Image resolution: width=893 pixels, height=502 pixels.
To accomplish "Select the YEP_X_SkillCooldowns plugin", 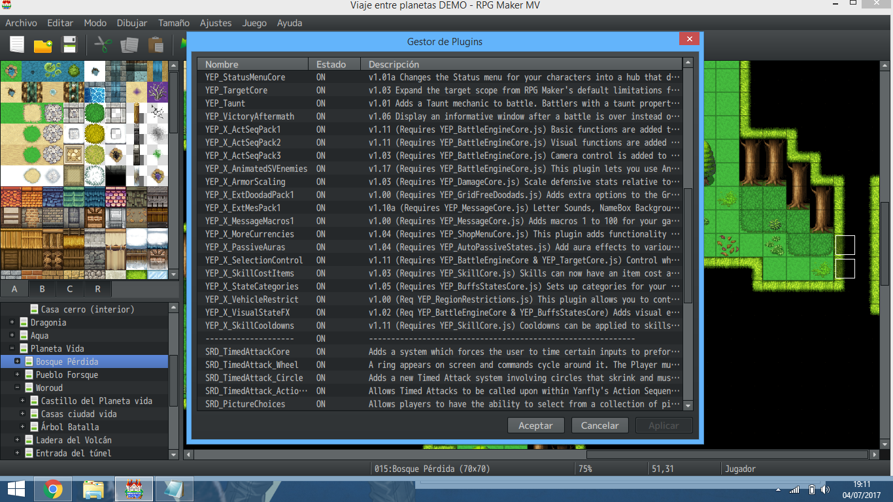I will pyautogui.click(x=440, y=326).
